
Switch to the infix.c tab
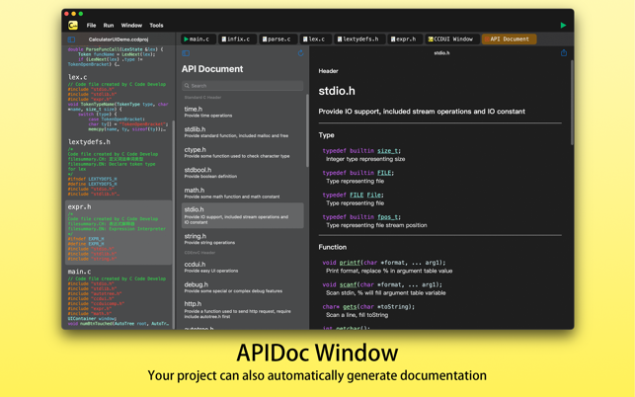coord(237,39)
